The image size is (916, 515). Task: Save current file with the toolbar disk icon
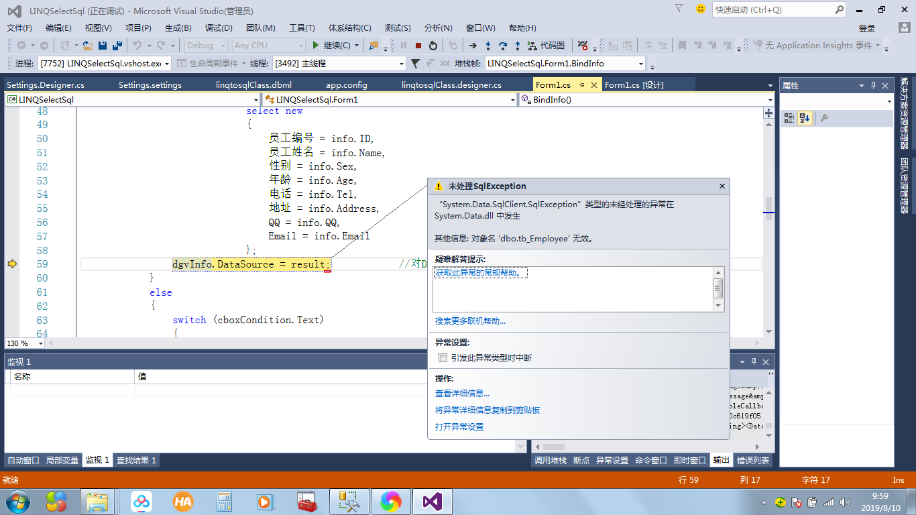click(x=103, y=46)
